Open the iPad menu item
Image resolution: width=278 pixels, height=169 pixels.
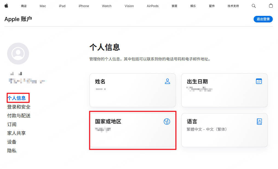click(x=62, y=6)
